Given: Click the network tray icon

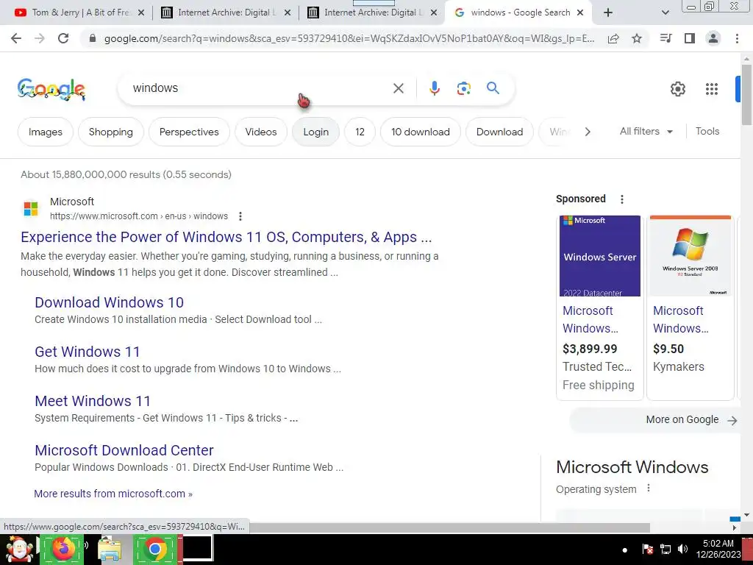Looking at the screenshot, I should (665, 549).
